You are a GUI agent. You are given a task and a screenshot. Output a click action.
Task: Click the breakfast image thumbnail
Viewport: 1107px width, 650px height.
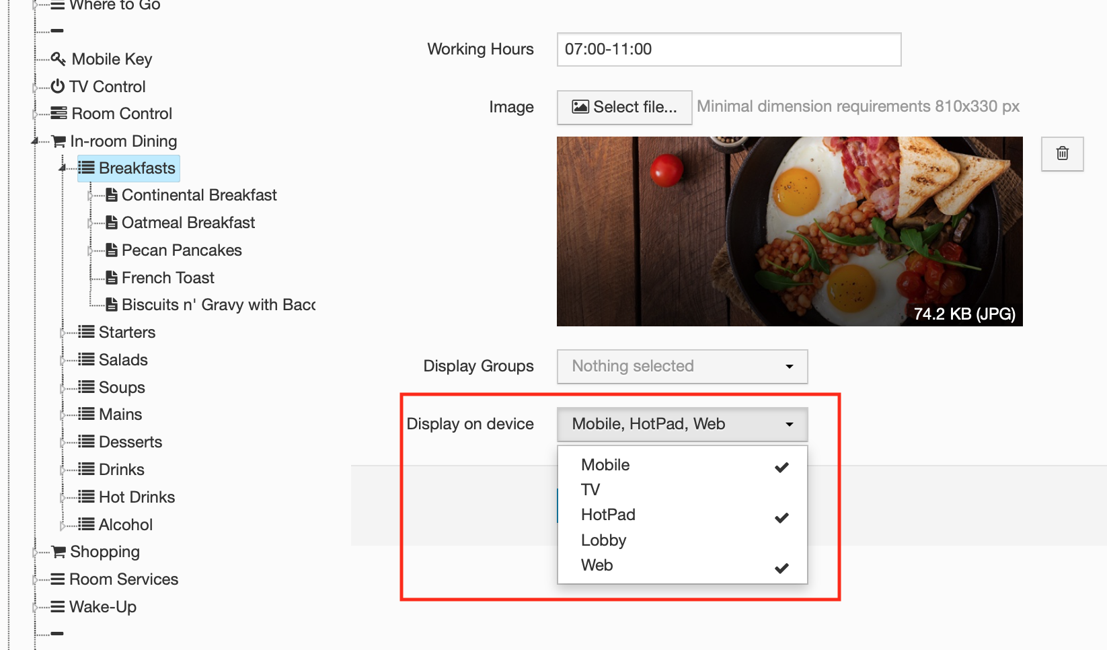790,231
